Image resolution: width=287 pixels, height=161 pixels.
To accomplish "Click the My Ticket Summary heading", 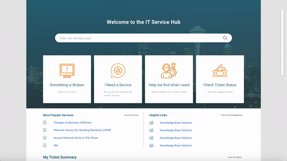I will (x=60, y=157).
